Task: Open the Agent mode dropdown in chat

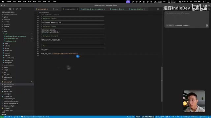Action: point(170,26)
